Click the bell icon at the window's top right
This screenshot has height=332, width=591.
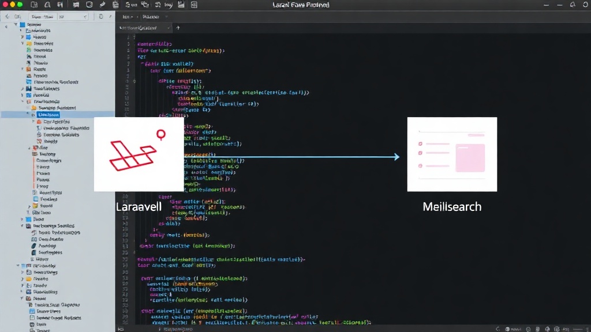(x=573, y=5)
